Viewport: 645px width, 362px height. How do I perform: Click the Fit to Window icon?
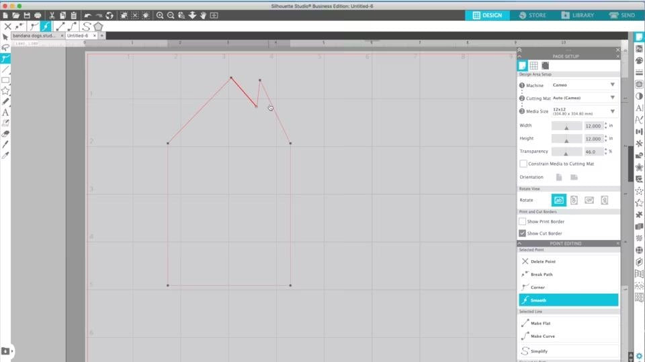(x=214, y=15)
